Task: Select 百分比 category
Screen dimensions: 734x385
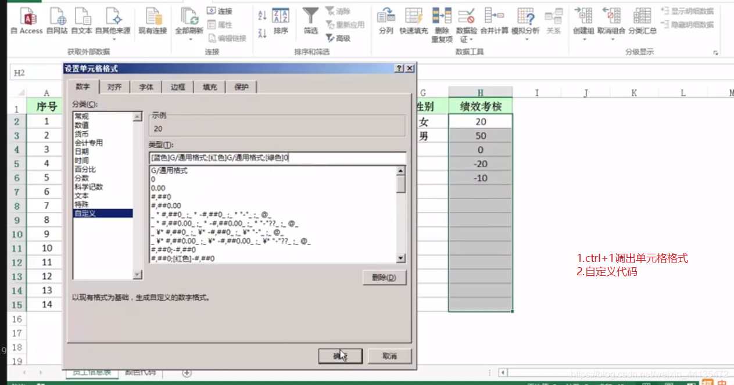Action: click(x=102, y=170)
